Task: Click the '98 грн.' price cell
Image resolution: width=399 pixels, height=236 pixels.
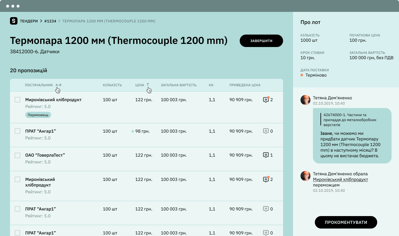Action: point(142,131)
